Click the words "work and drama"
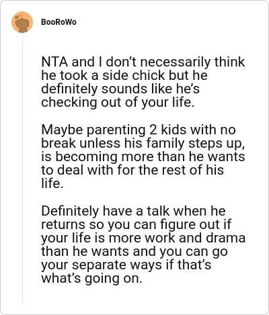269x315 pixels. (x=195, y=238)
